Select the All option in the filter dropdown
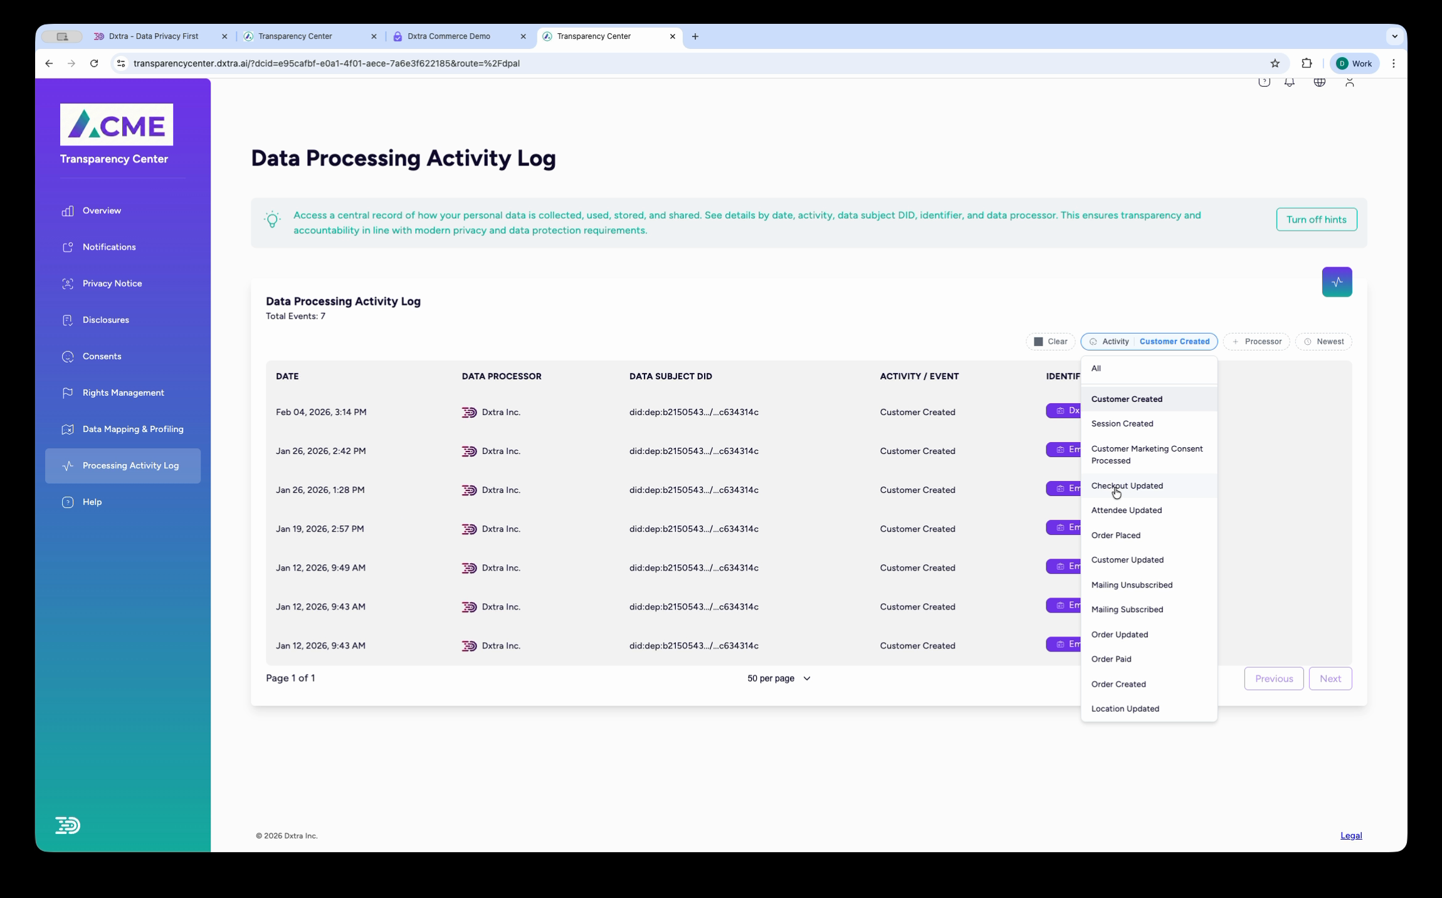1442x898 pixels. click(x=1096, y=369)
